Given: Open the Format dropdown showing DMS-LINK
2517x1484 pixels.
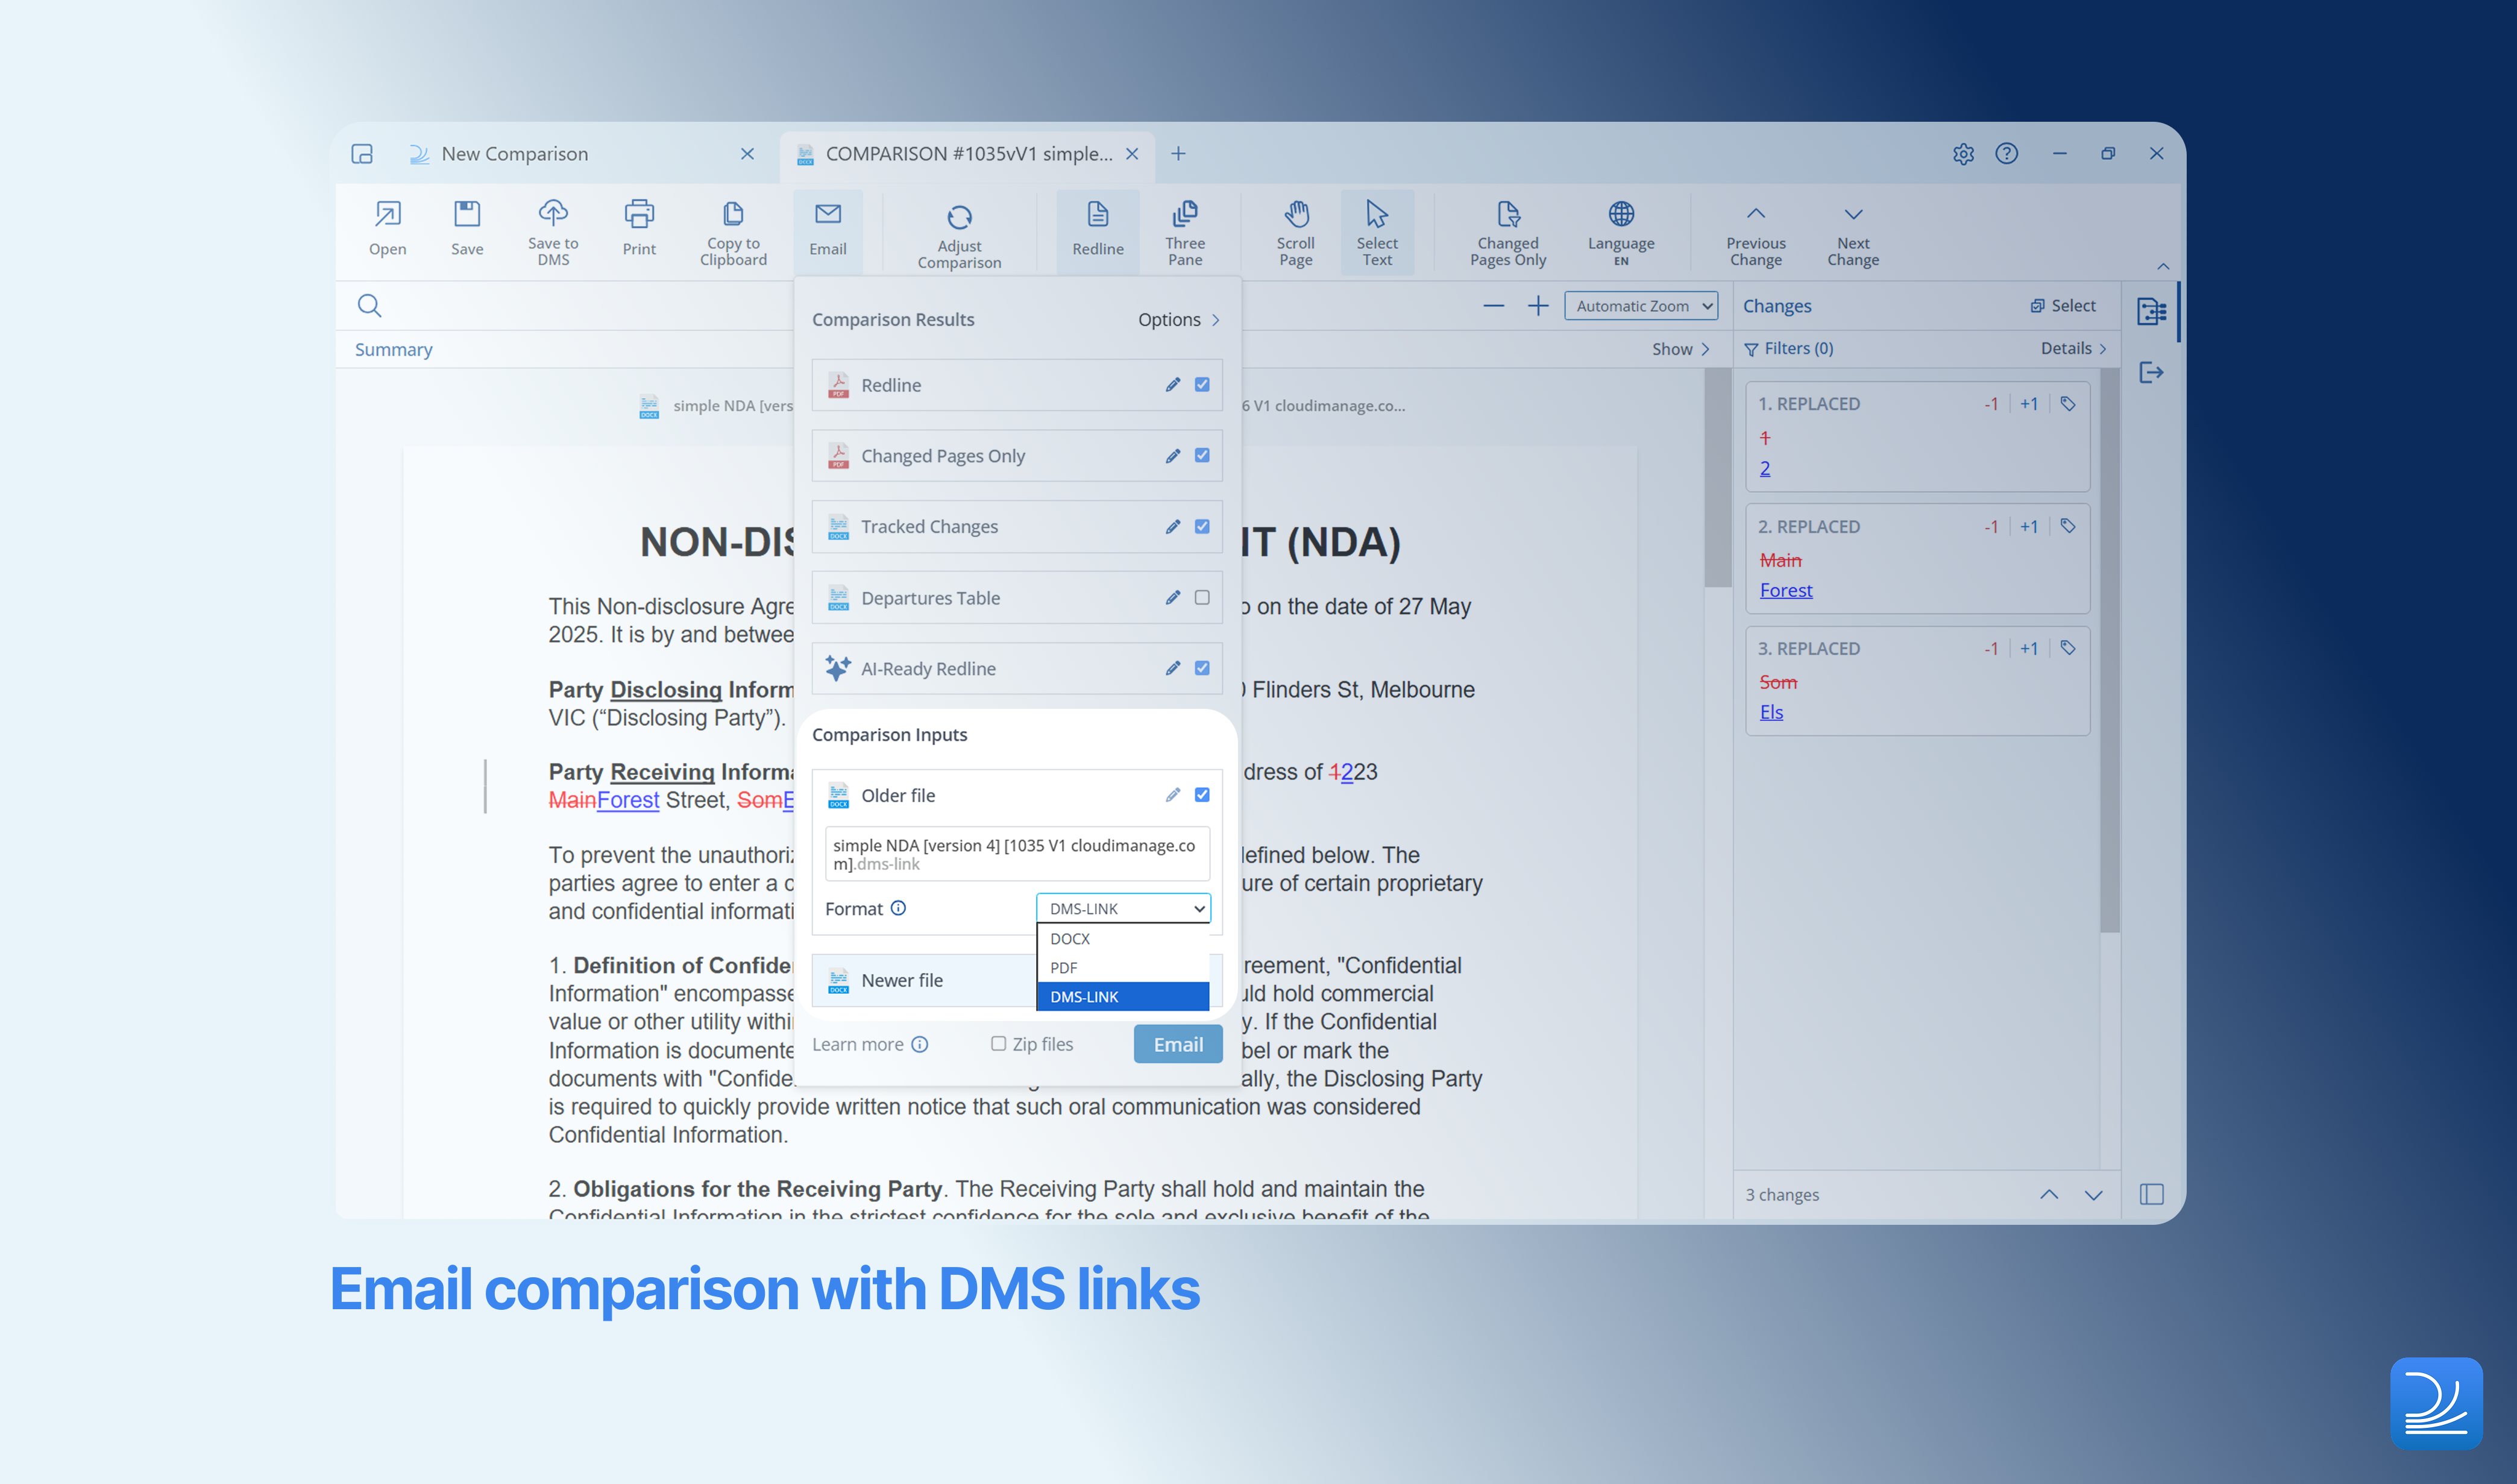Looking at the screenshot, I should pyautogui.click(x=1123, y=908).
